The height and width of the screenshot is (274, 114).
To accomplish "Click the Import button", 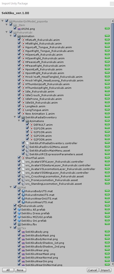I will pos(105,270).
